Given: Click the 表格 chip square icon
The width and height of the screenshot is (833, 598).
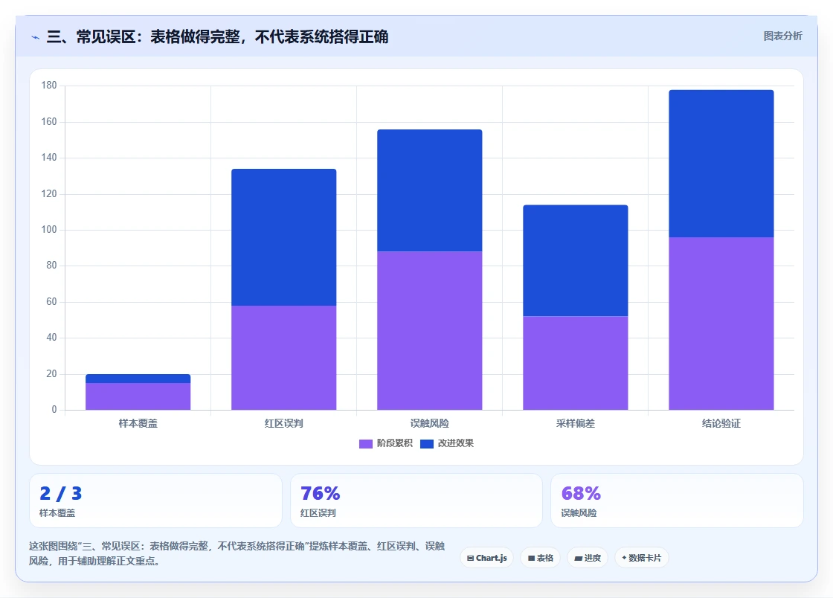Looking at the screenshot, I should click(x=531, y=558).
